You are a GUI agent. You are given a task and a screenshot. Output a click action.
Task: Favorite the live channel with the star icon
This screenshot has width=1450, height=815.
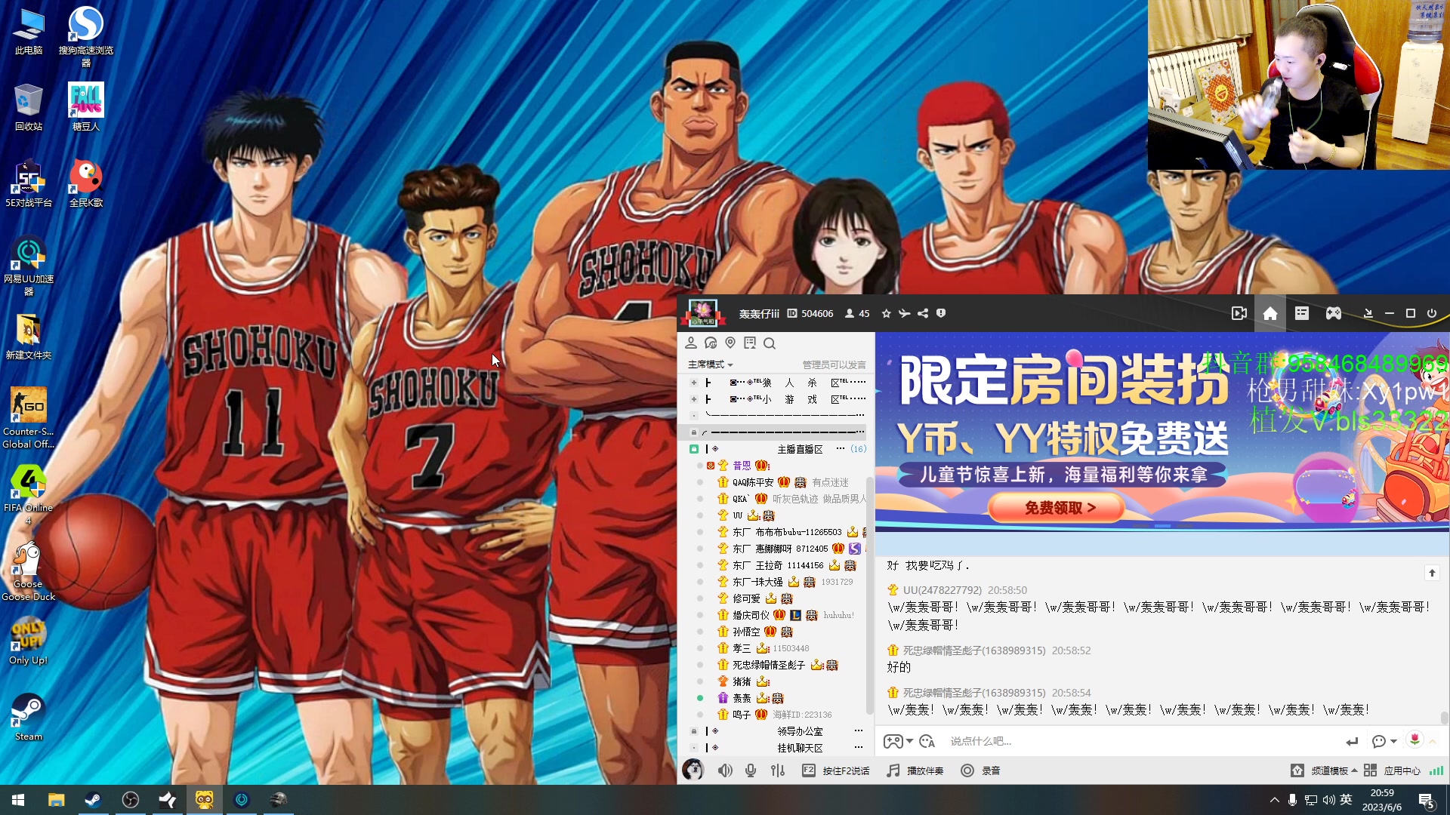pos(886,313)
